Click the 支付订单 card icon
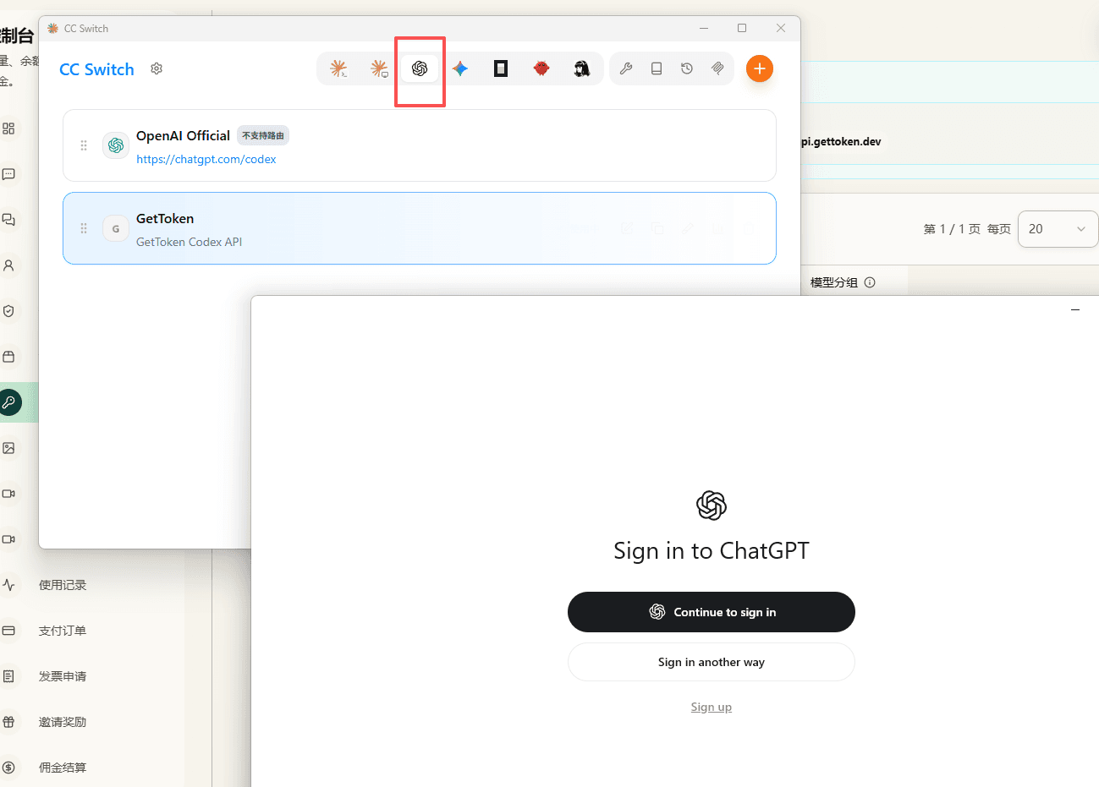 pyautogui.click(x=8, y=631)
